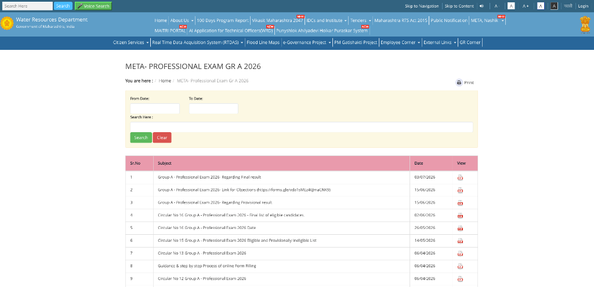
Task: Click the green Search button
Action: tap(141, 137)
